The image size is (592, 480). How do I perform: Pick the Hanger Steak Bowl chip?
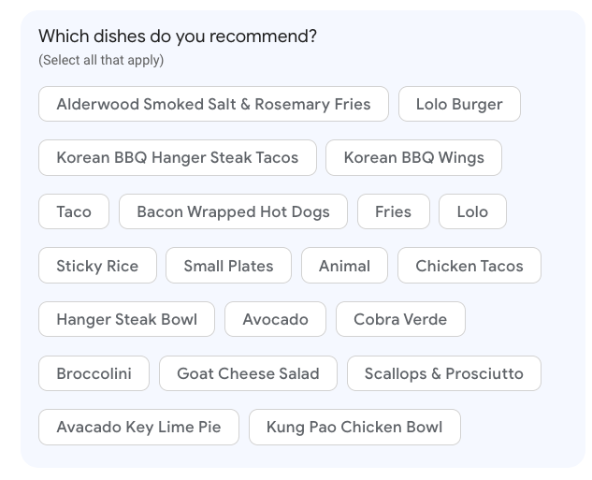(x=126, y=319)
